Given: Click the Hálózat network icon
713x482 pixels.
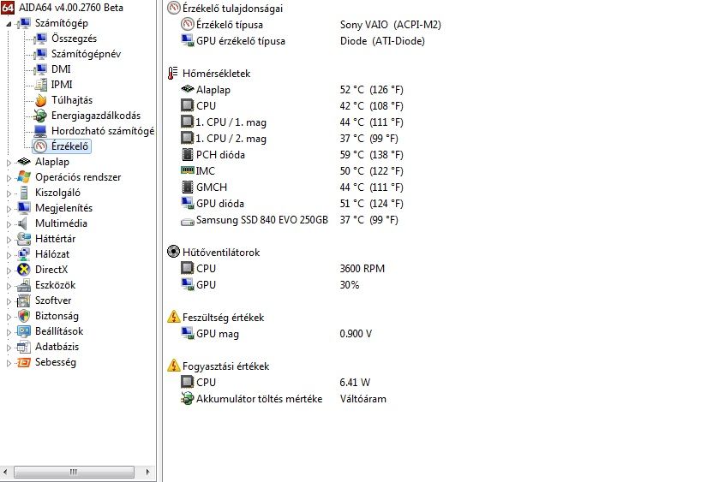Looking at the screenshot, I should click(24, 254).
